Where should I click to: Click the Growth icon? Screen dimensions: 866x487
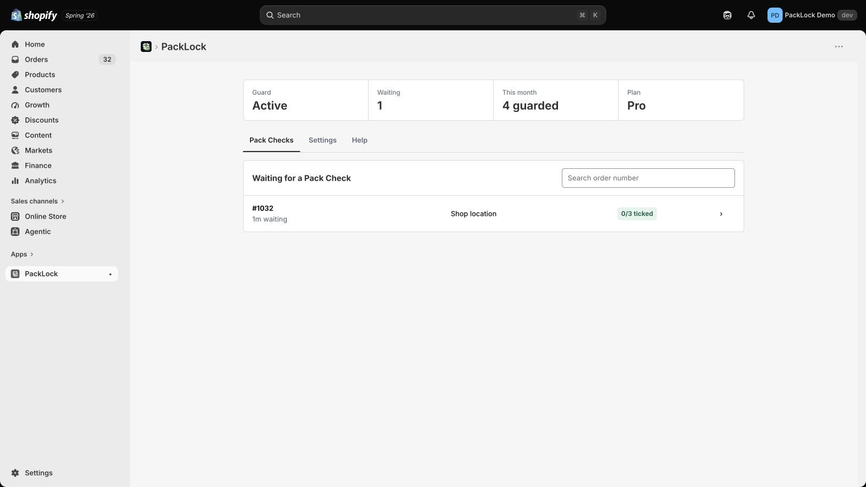(15, 105)
